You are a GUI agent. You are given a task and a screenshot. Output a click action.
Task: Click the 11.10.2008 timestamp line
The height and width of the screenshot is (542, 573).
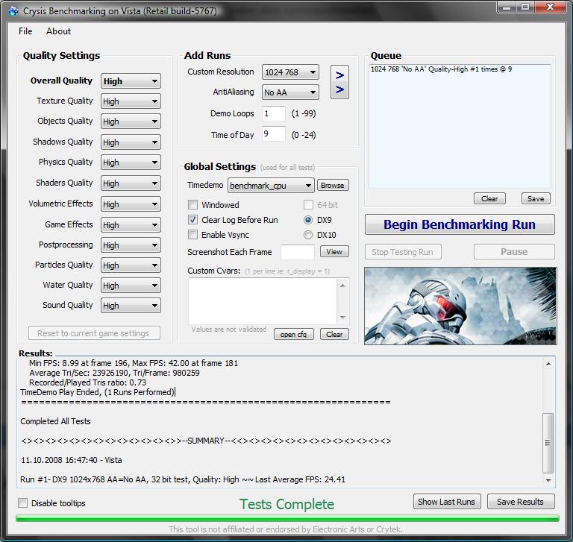pyautogui.click(x=72, y=460)
